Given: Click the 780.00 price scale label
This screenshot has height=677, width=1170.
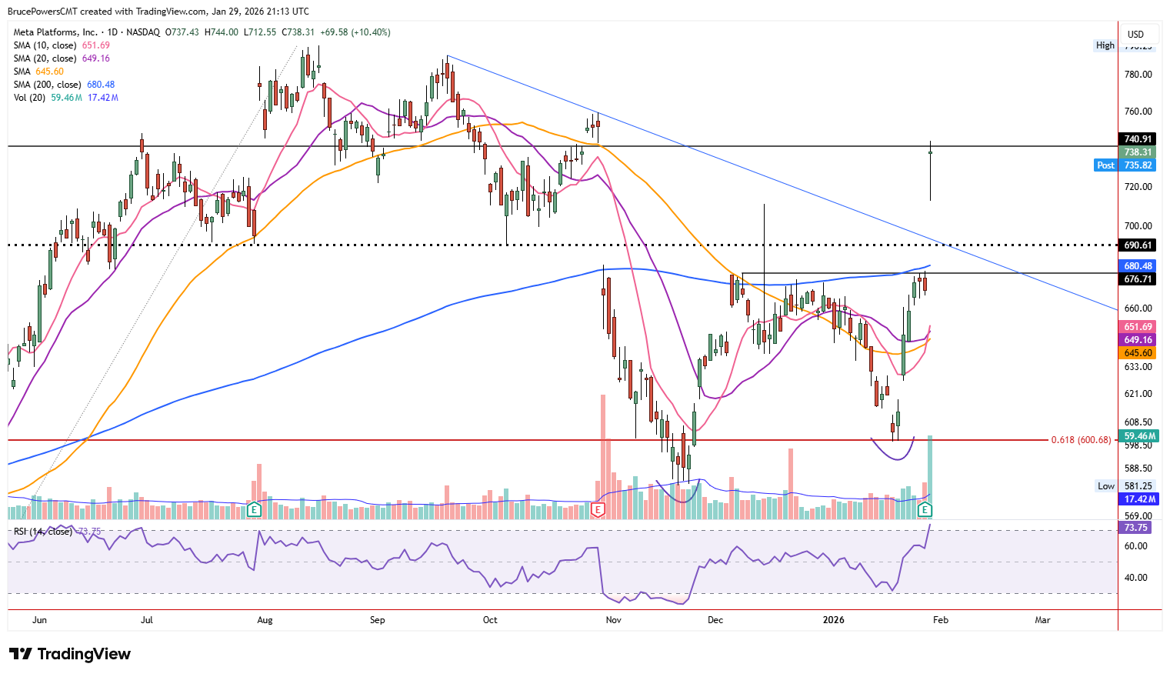Looking at the screenshot, I should (x=1138, y=75).
